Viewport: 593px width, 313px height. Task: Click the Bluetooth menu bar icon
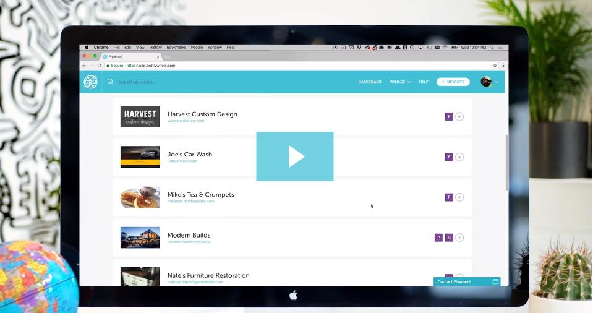point(429,47)
